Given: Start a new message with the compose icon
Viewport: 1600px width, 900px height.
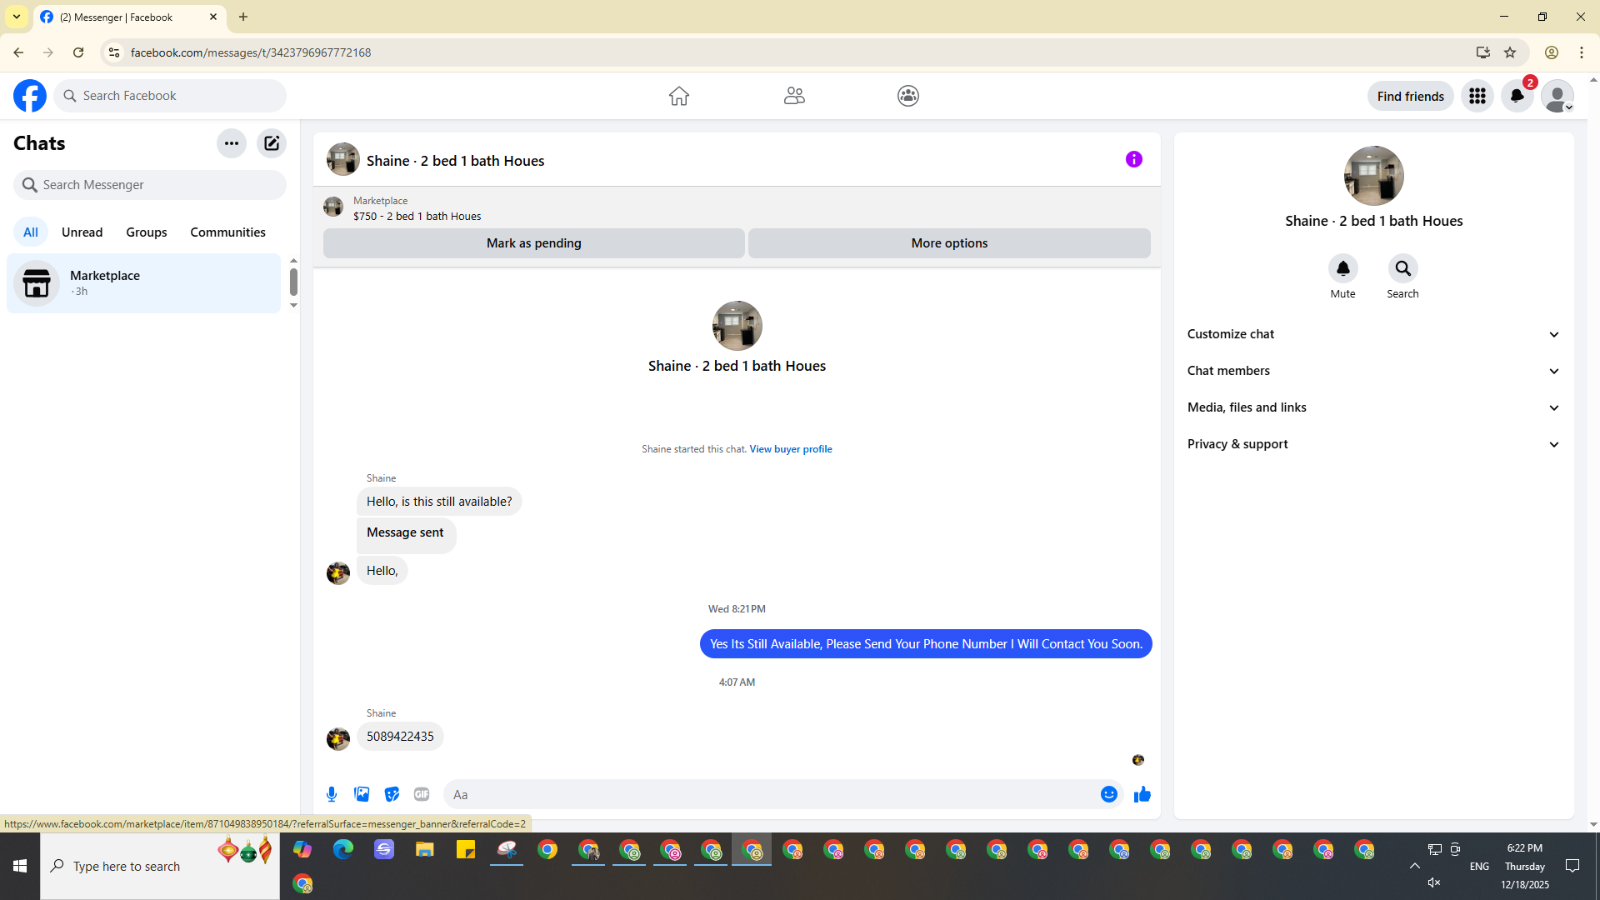Looking at the screenshot, I should click(x=272, y=143).
